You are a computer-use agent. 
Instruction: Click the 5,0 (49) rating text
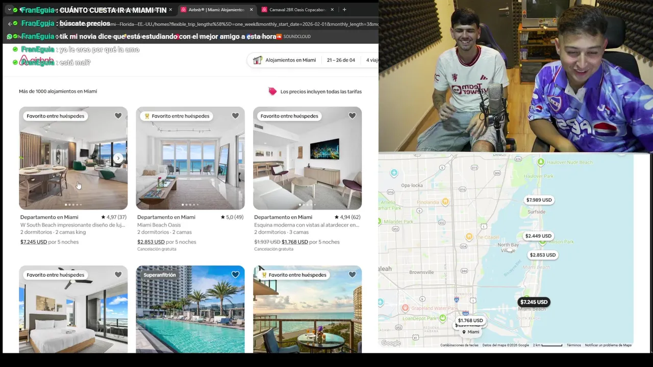232,217
